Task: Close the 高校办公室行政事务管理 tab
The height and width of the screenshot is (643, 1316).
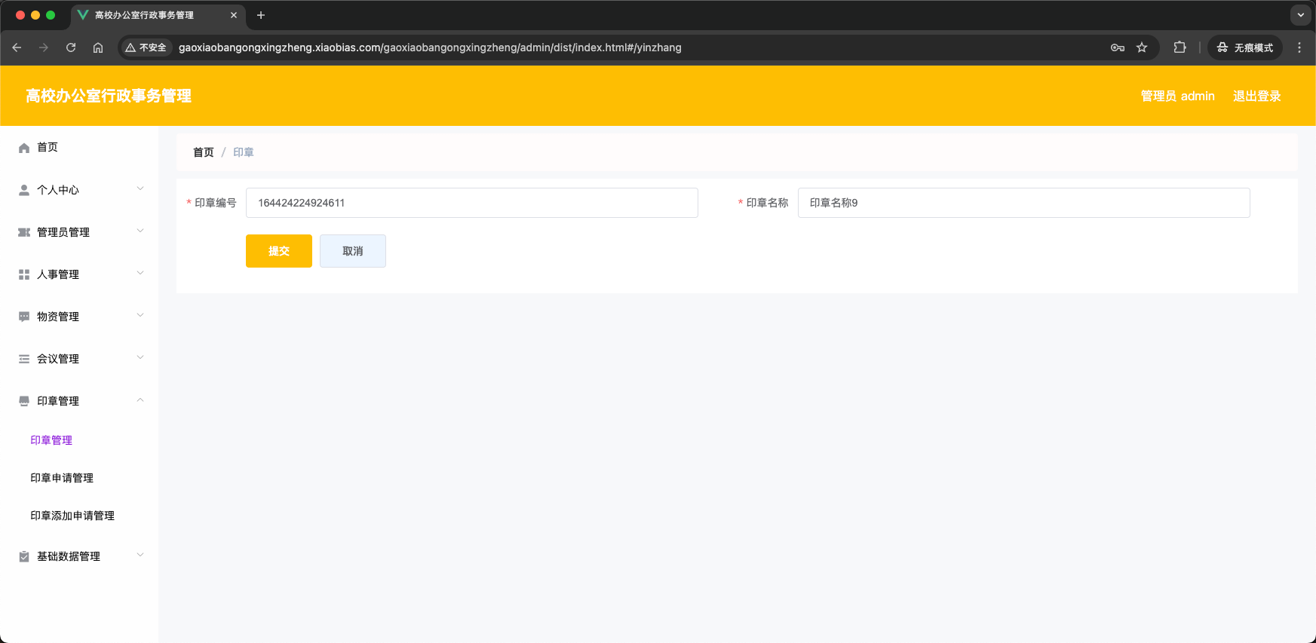Action: click(x=234, y=15)
